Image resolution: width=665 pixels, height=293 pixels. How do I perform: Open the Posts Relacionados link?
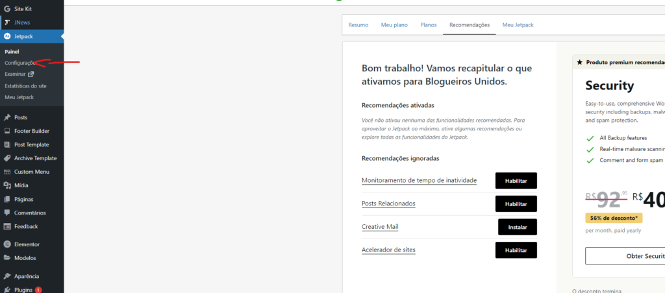click(388, 204)
